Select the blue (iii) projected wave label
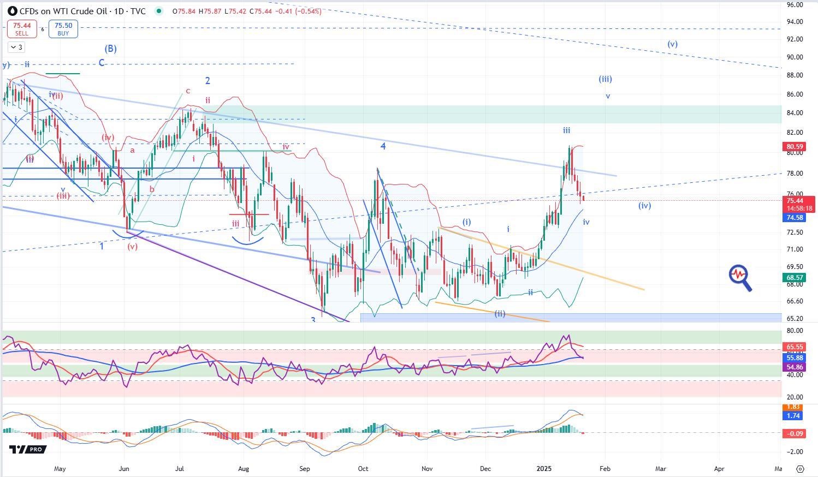 pos(605,79)
